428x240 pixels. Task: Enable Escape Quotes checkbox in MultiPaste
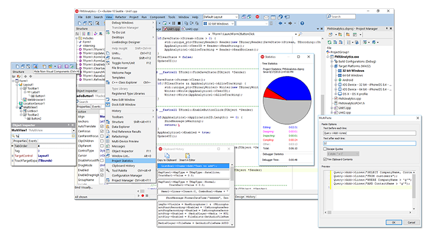click(x=325, y=149)
